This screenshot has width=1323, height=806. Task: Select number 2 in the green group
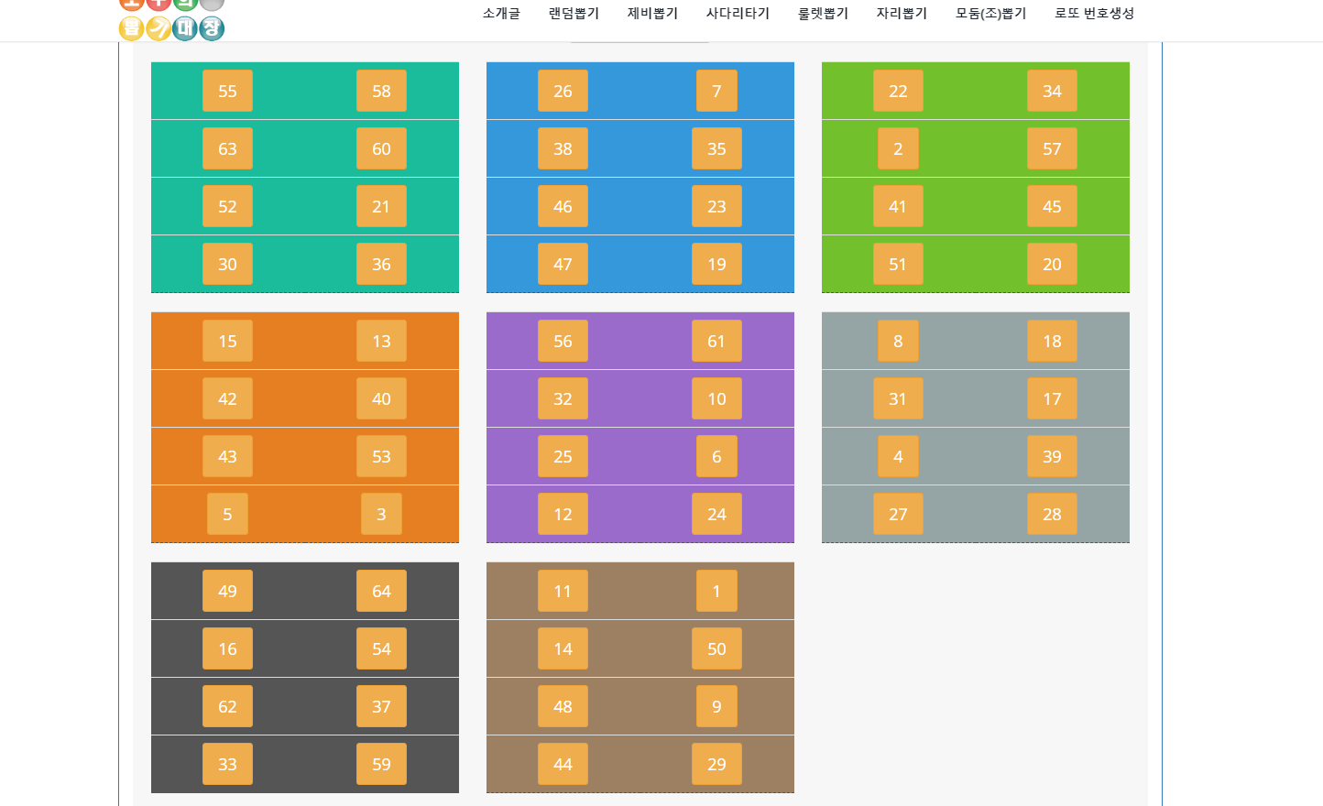point(898,149)
